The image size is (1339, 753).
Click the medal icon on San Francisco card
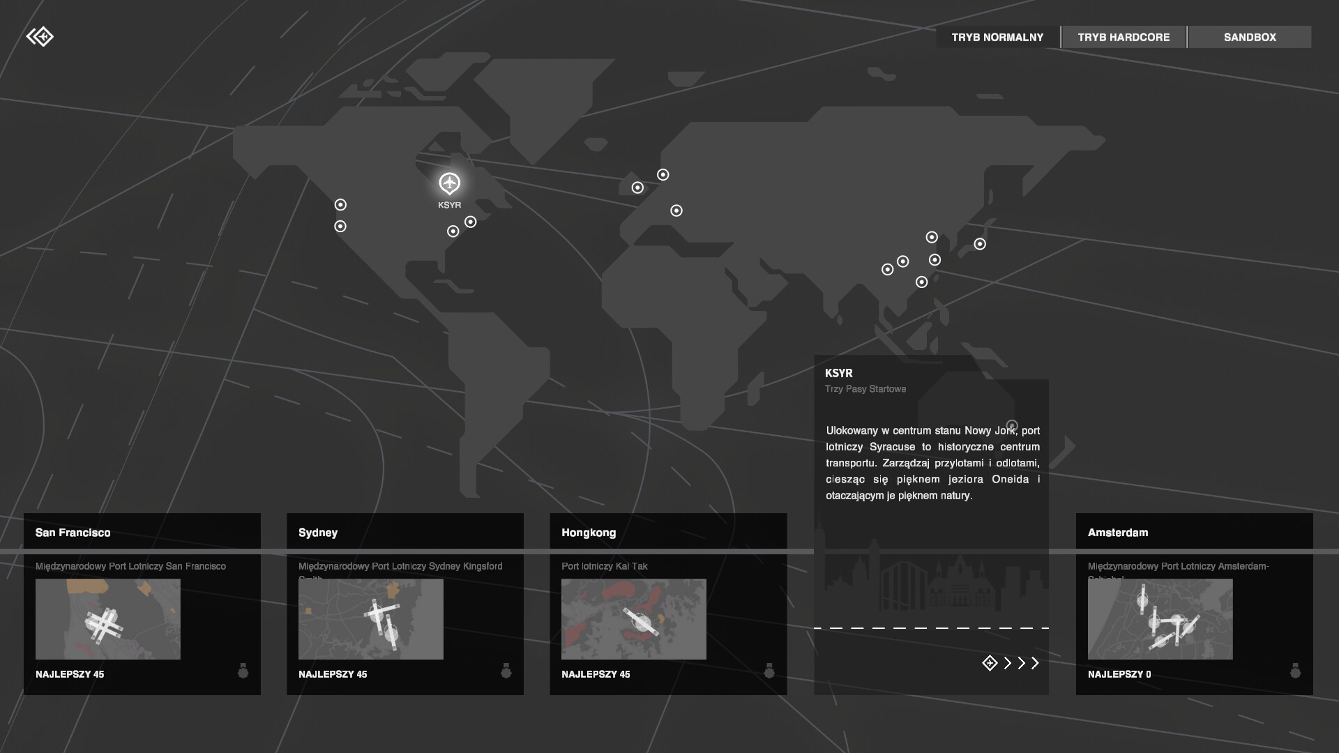(243, 671)
